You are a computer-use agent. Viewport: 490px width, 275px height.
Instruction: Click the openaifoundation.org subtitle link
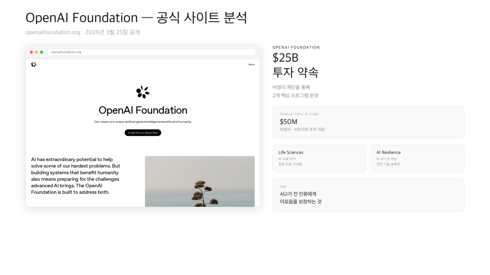[53, 32]
